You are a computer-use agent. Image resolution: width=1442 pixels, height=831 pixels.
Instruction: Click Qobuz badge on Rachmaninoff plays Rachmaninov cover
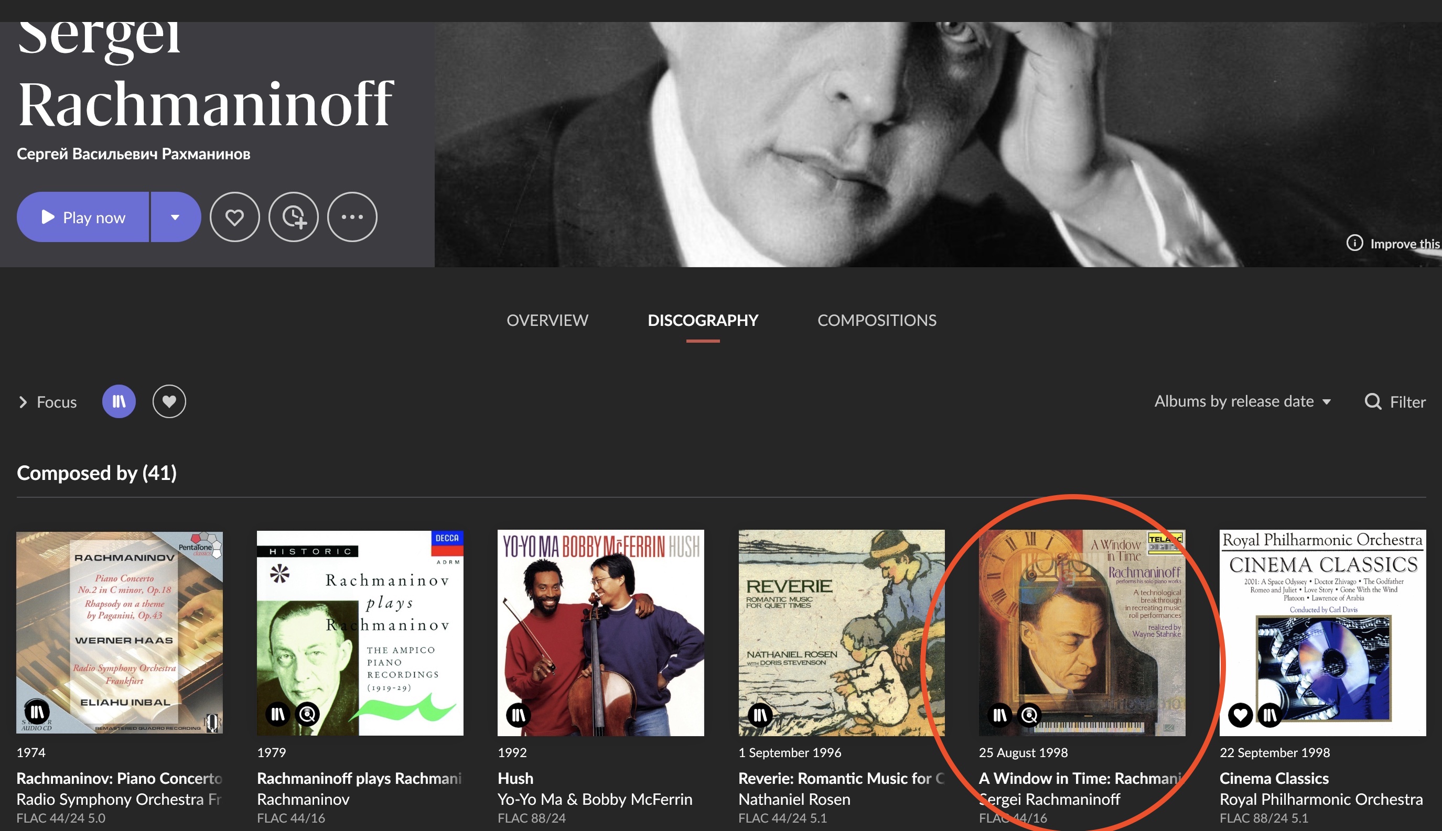coord(308,714)
